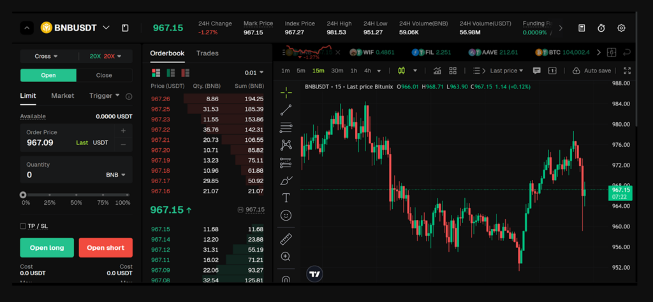The height and width of the screenshot is (302, 653).
Task: Expand the chart type dropdown arrow
Action: [x=415, y=71]
